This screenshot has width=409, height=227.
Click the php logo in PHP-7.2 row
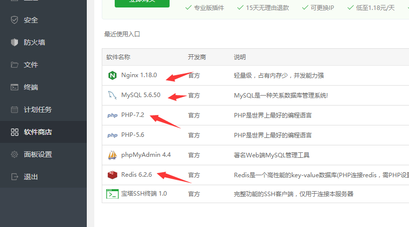pos(112,115)
